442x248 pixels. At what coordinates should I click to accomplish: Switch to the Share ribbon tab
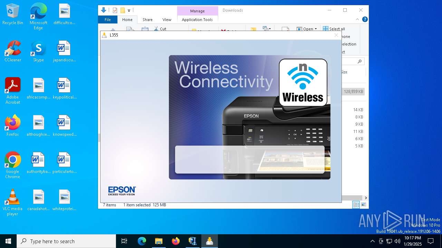(147, 20)
